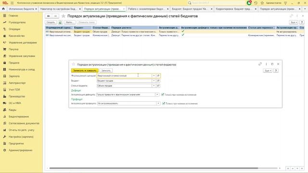Open Ещё menu in the dialog

[x=268, y=71]
